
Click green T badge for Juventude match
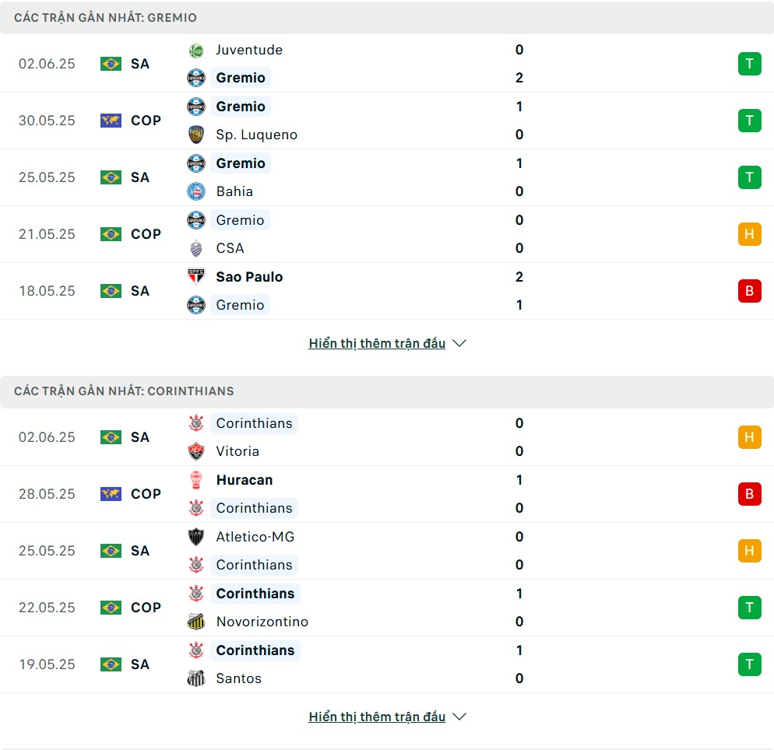click(x=749, y=64)
